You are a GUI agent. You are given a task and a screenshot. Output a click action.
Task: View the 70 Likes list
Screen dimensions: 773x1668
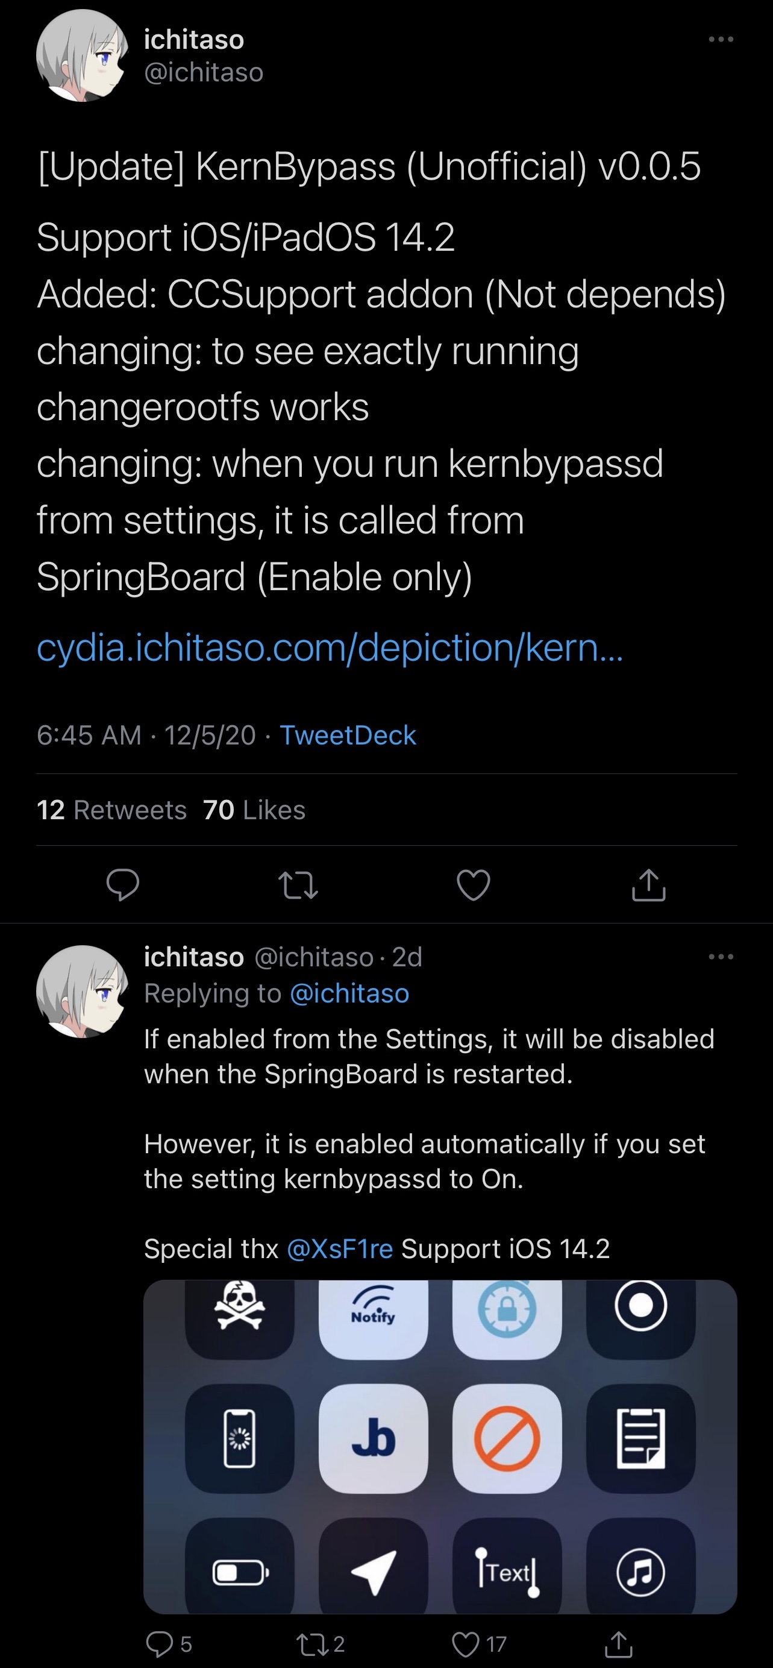click(x=254, y=810)
